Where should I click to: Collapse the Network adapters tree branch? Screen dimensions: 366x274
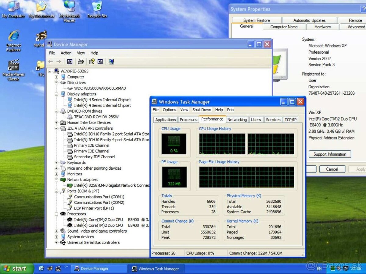56,180
